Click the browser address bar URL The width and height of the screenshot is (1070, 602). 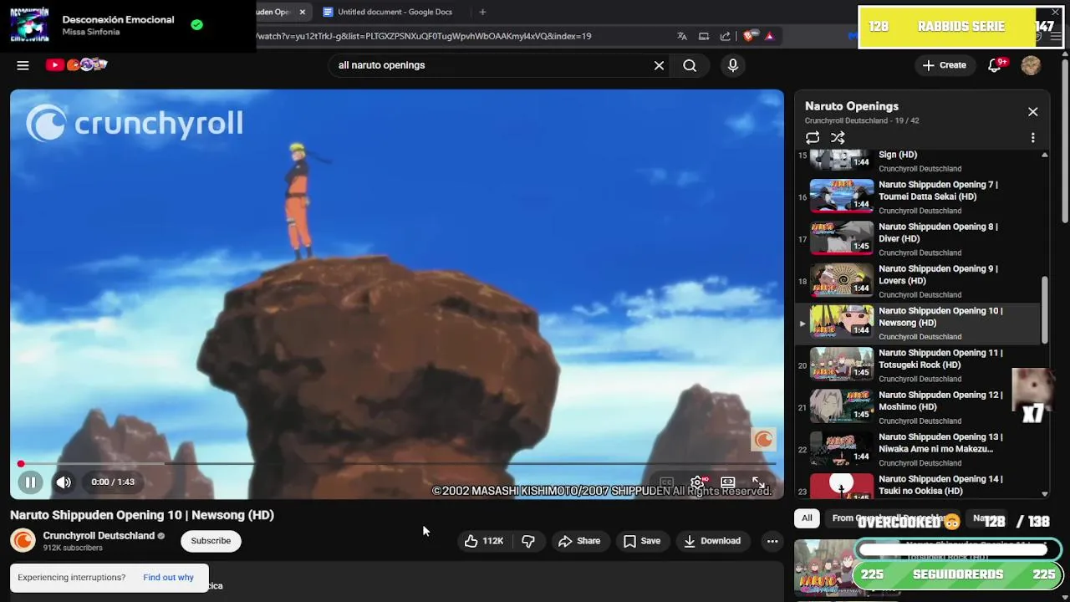click(423, 36)
